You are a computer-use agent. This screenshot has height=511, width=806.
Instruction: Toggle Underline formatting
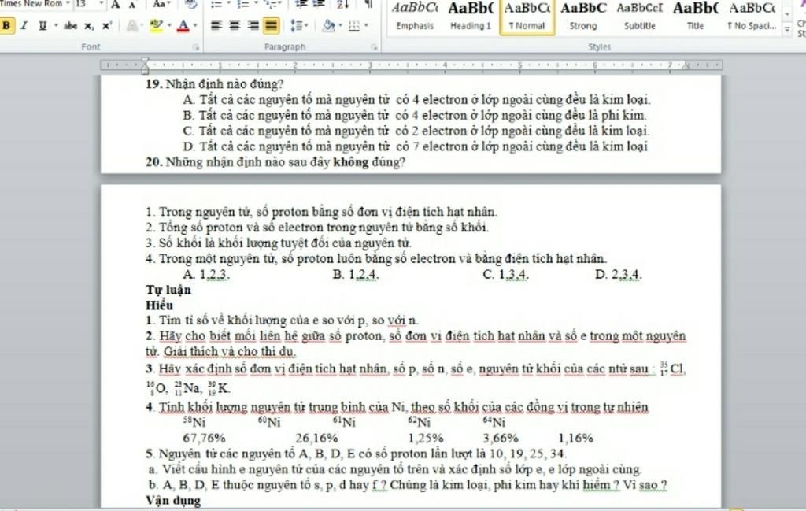pos(43,25)
